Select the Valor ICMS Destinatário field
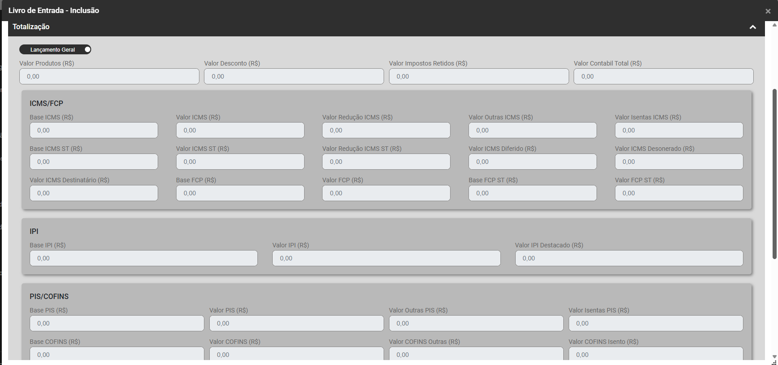Screen dimensions: 778x365 coord(93,193)
